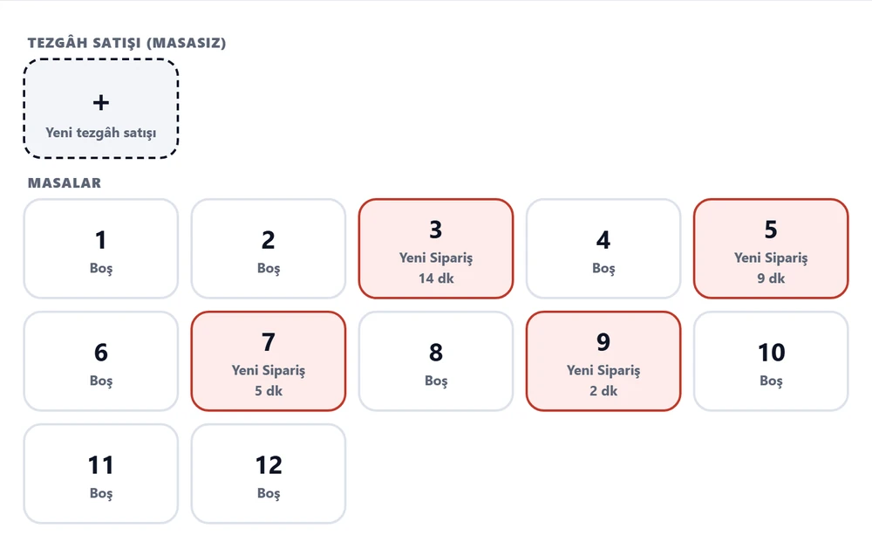The image size is (872, 542).
Task: Select empty table 6
Action: click(x=100, y=361)
